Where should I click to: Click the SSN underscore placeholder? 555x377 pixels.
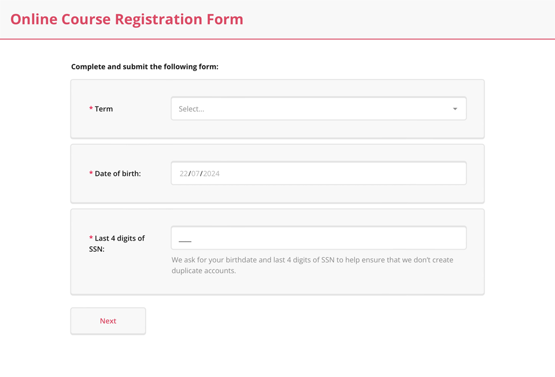[x=185, y=240]
